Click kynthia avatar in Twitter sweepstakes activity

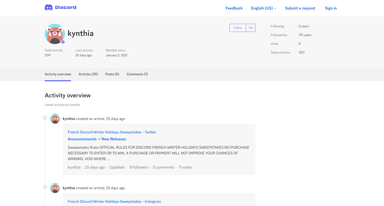[x=55, y=119]
